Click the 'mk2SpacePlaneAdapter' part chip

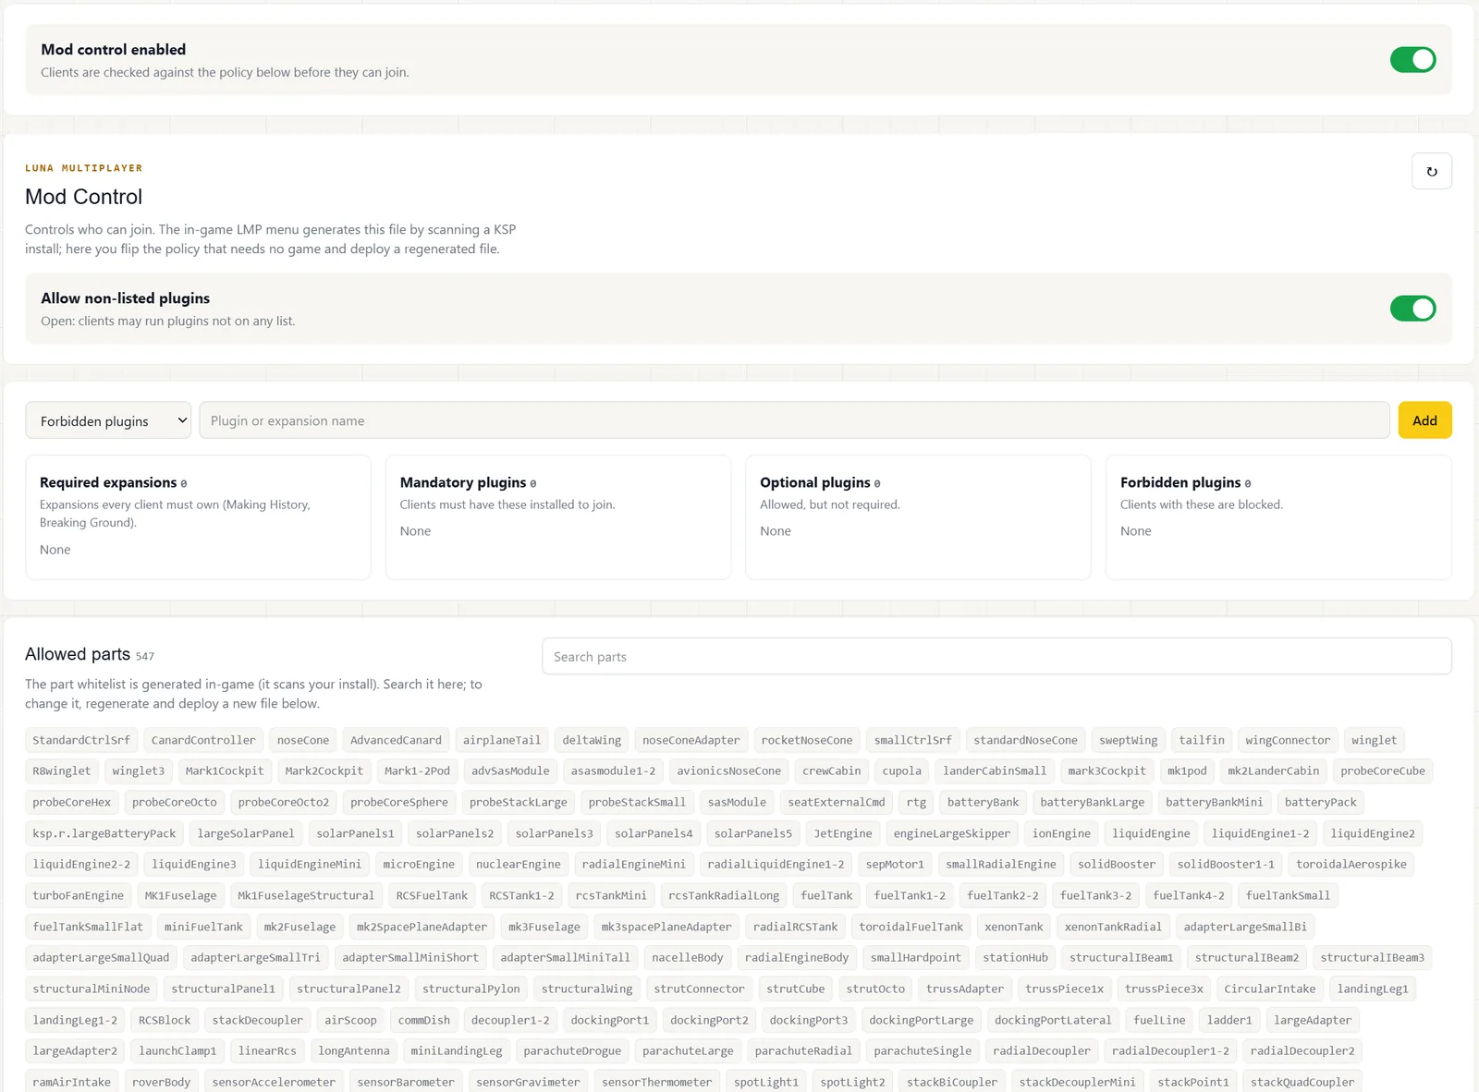click(422, 927)
